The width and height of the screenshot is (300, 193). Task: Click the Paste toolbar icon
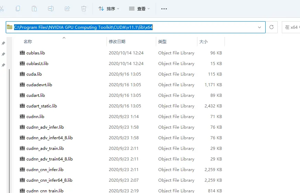pos(34,9)
